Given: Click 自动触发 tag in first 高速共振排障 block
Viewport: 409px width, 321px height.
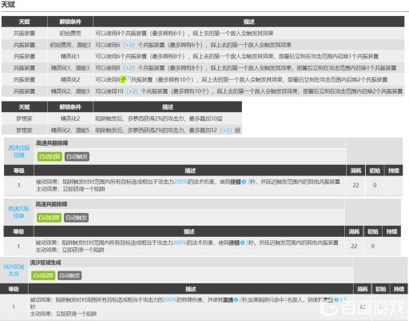Looking at the screenshot, I should tap(77, 157).
